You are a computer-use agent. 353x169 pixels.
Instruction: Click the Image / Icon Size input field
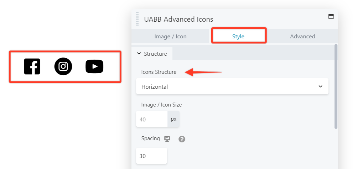(151, 119)
